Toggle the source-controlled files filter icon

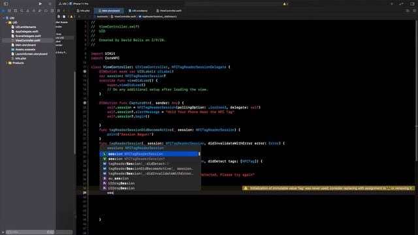pos(52,232)
